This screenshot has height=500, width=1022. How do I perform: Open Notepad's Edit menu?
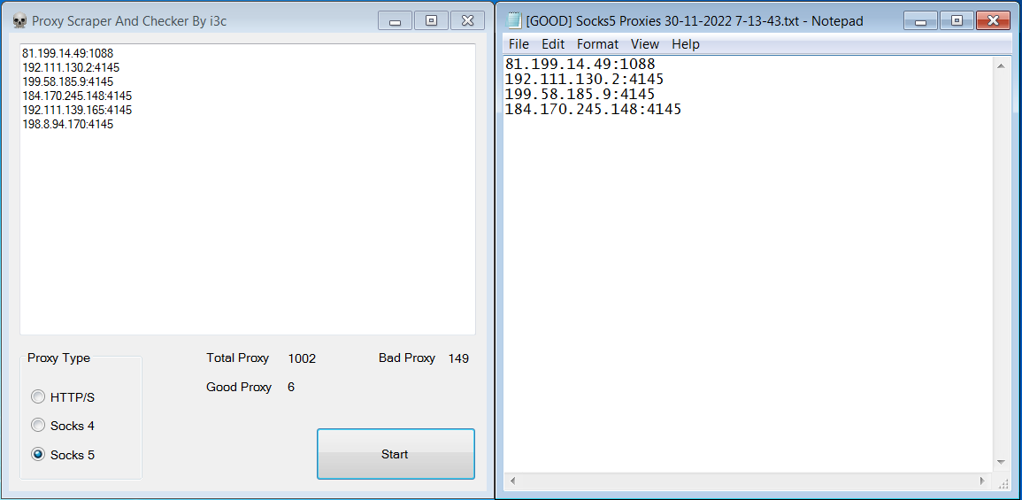pos(553,44)
